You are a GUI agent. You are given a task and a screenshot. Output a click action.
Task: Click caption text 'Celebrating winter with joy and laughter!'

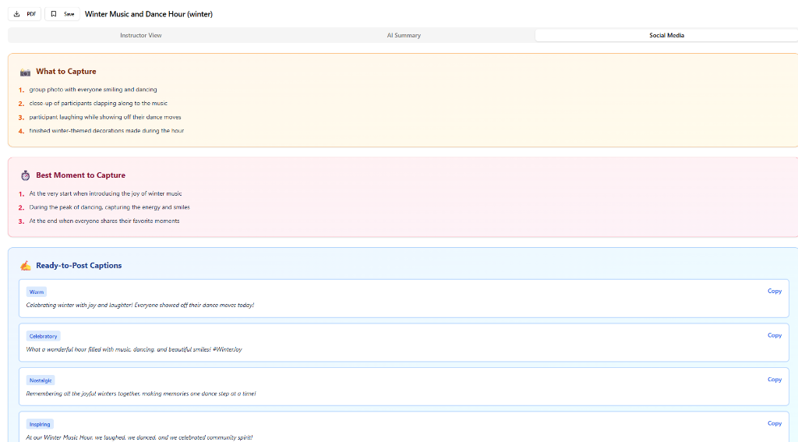(x=140, y=305)
